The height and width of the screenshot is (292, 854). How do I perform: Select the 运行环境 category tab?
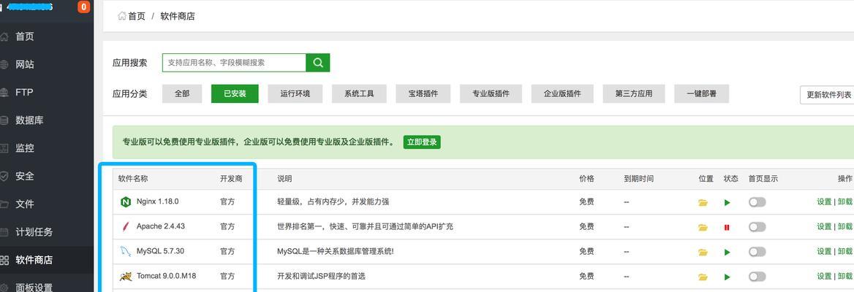coord(295,93)
